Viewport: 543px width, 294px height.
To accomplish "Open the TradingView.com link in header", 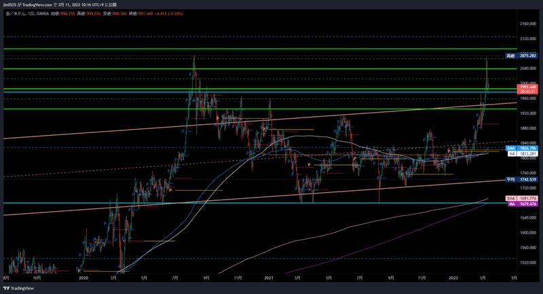I will tap(37, 5).
